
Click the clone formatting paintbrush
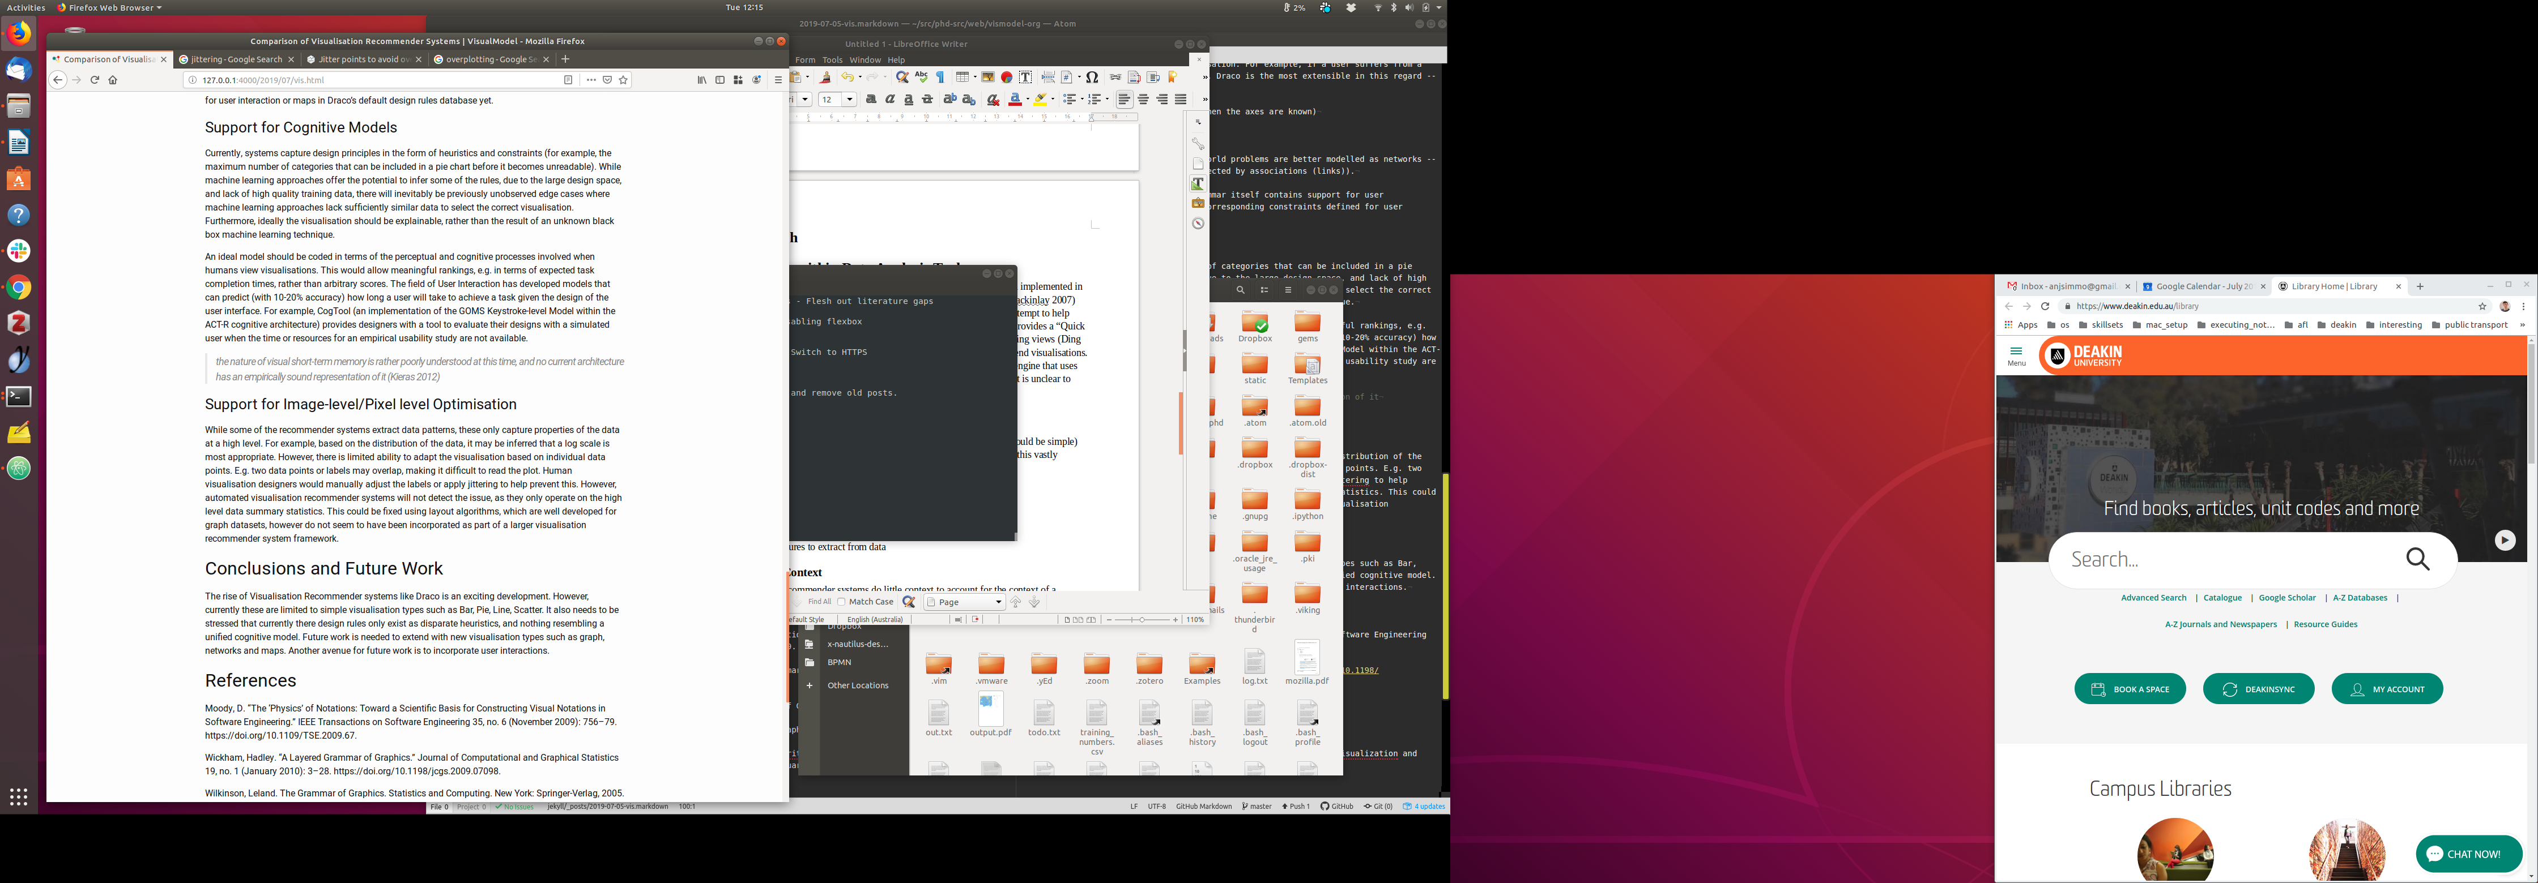(825, 77)
